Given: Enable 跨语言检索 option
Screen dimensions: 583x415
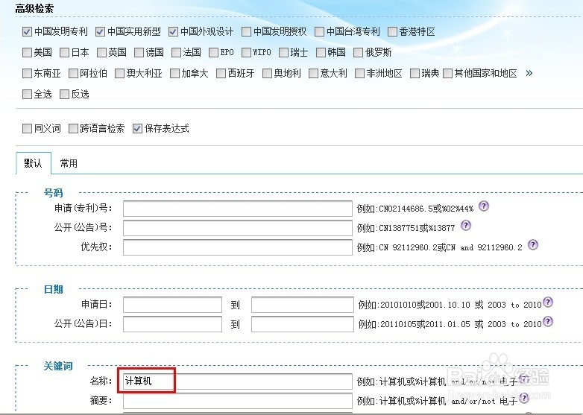Looking at the screenshot, I should coord(73,129).
